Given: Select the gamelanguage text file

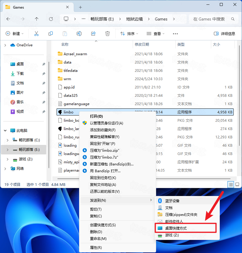Looking at the screenshot, I should 145,104.
